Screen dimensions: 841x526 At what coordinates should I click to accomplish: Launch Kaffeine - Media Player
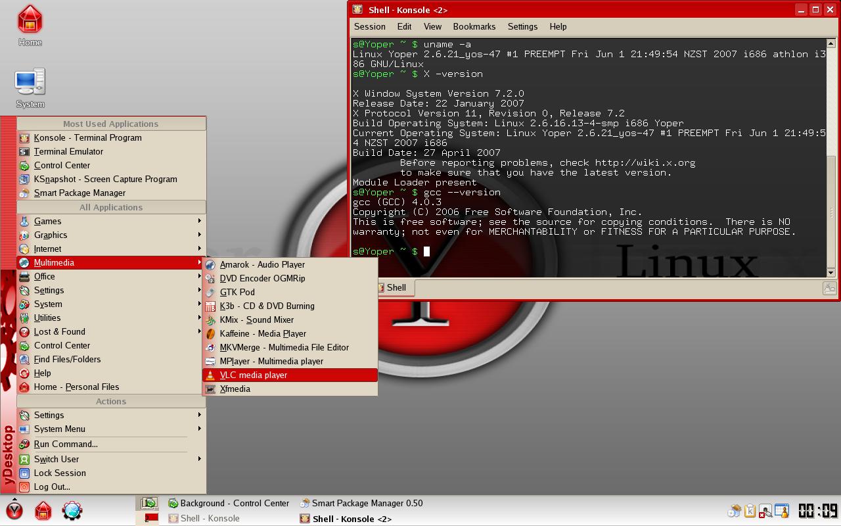290,333
